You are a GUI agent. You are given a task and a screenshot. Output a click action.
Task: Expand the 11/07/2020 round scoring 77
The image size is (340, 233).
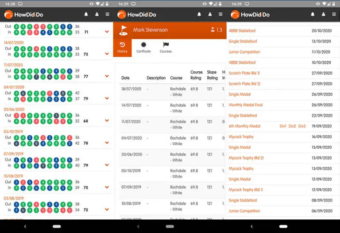107,76
